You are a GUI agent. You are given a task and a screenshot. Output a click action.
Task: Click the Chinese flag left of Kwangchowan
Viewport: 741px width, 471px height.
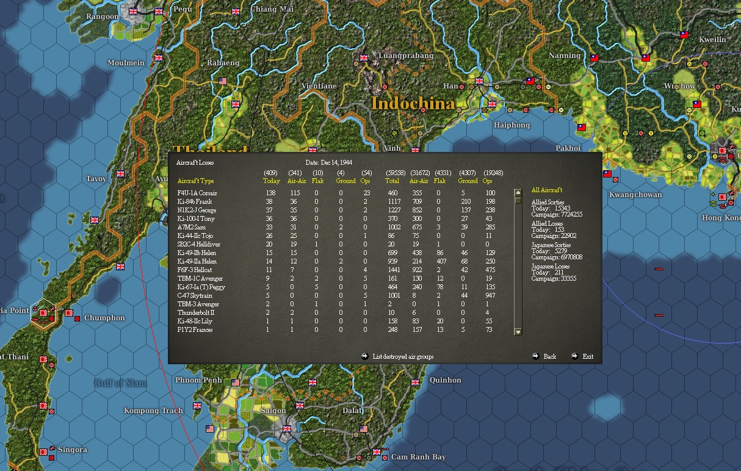607,173
